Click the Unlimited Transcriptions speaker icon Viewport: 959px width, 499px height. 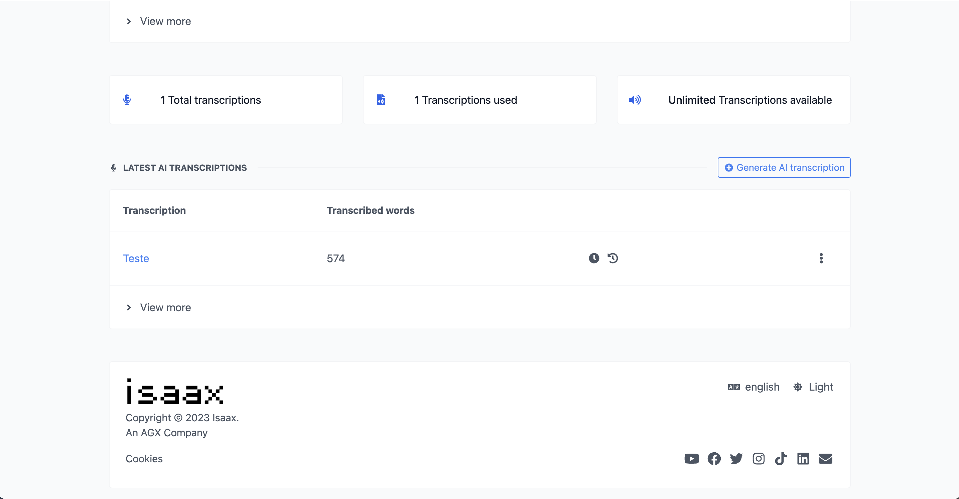[635, 100]
